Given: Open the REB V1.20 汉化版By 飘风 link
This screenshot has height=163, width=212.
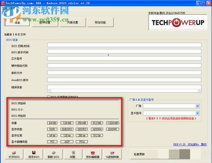Looking at the screenshot, I should pos(190,145).
